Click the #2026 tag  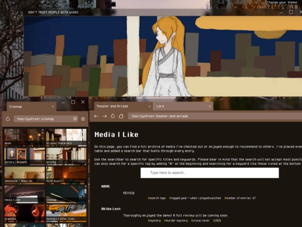(x=217, y=220)
